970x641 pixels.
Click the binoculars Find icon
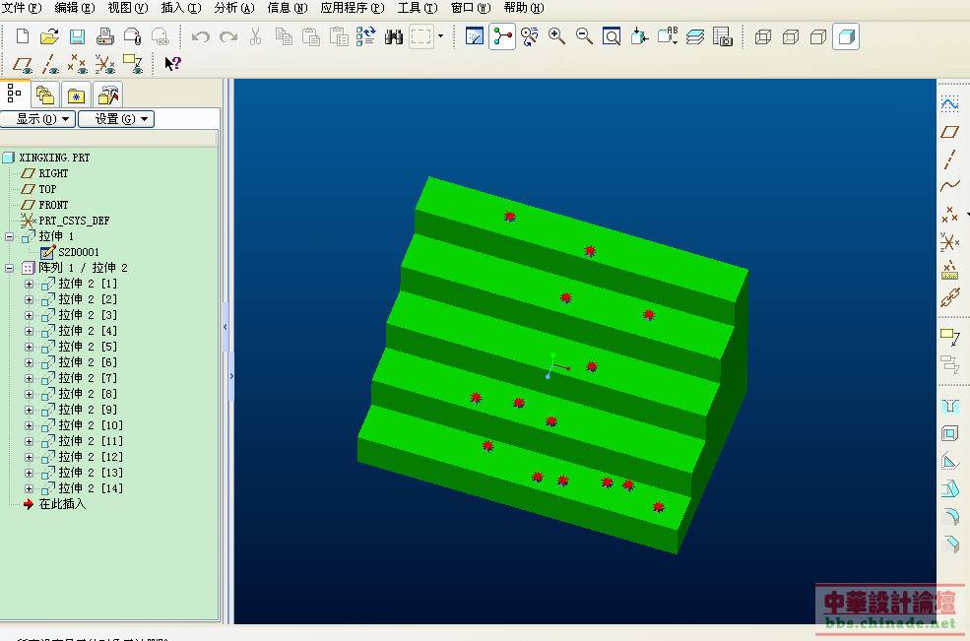point(394,37)
